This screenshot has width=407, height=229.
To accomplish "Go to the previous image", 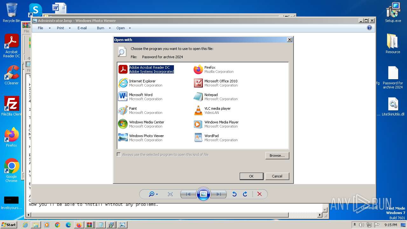I will pos(188,194).
